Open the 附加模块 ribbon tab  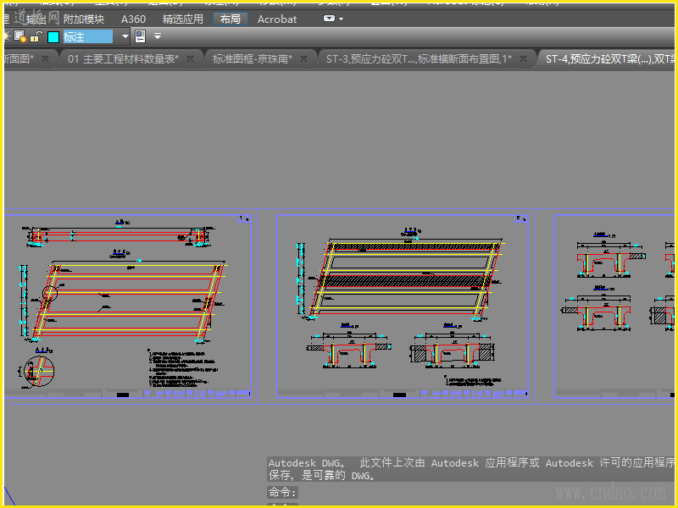tap(84, 19)
